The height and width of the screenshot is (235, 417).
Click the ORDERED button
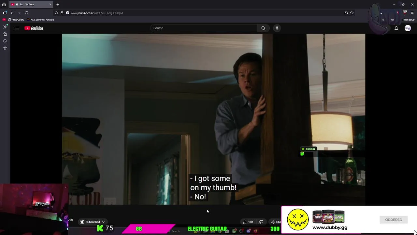tap(394, 220)
